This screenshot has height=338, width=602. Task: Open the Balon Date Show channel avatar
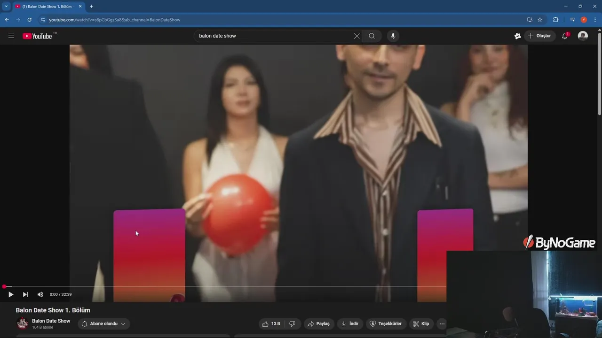tap(22, 323)
